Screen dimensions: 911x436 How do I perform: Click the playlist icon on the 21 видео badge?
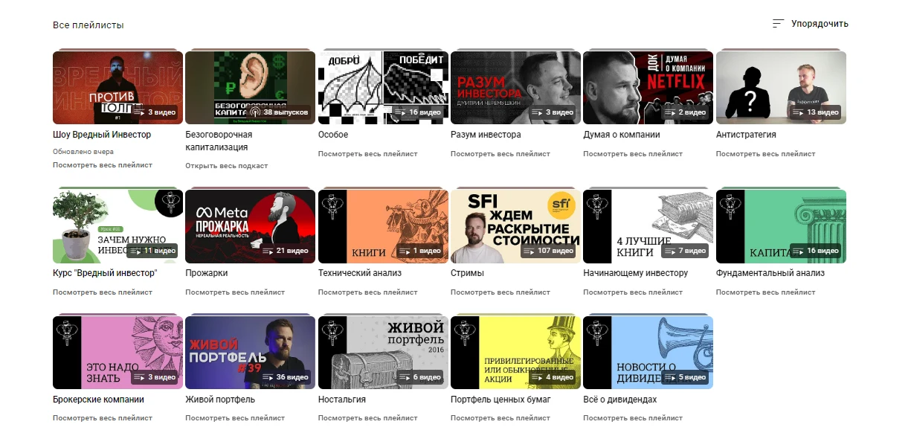point(268,251)
